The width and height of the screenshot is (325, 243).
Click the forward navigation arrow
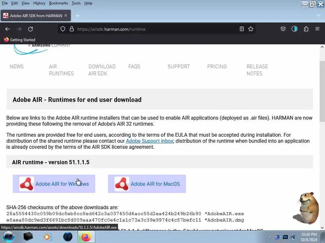pos(19,29)
